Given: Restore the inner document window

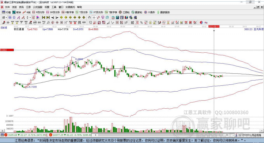Looking at the screenshot, I should tap(258, 7).
